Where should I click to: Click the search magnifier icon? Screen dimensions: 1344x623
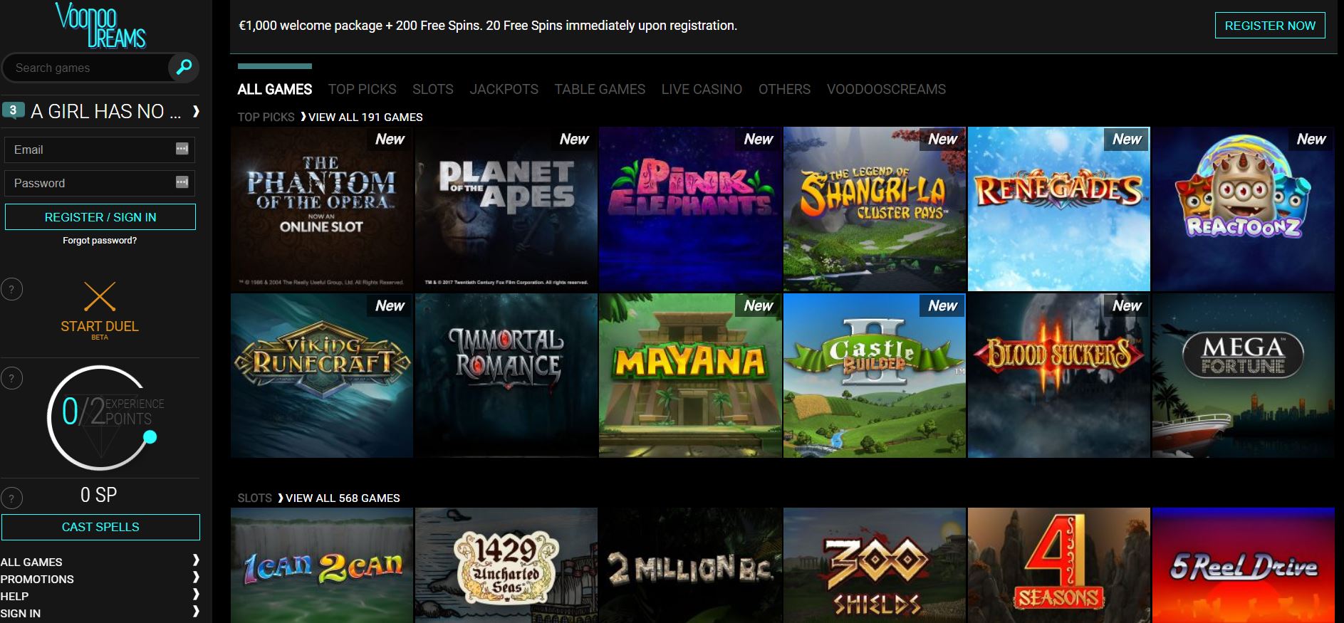[184, 68]
